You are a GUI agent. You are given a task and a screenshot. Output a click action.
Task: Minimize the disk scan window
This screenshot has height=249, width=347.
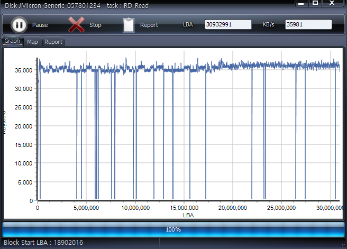click(302, 3)
